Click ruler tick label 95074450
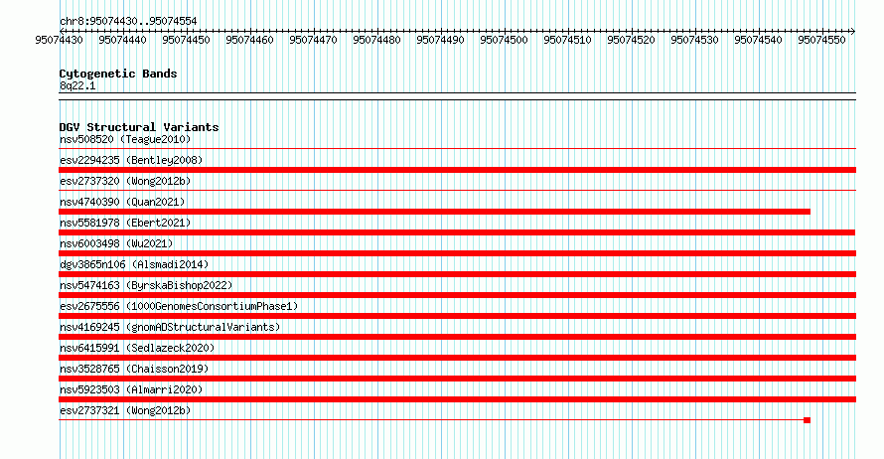 [x=186, y=40]
